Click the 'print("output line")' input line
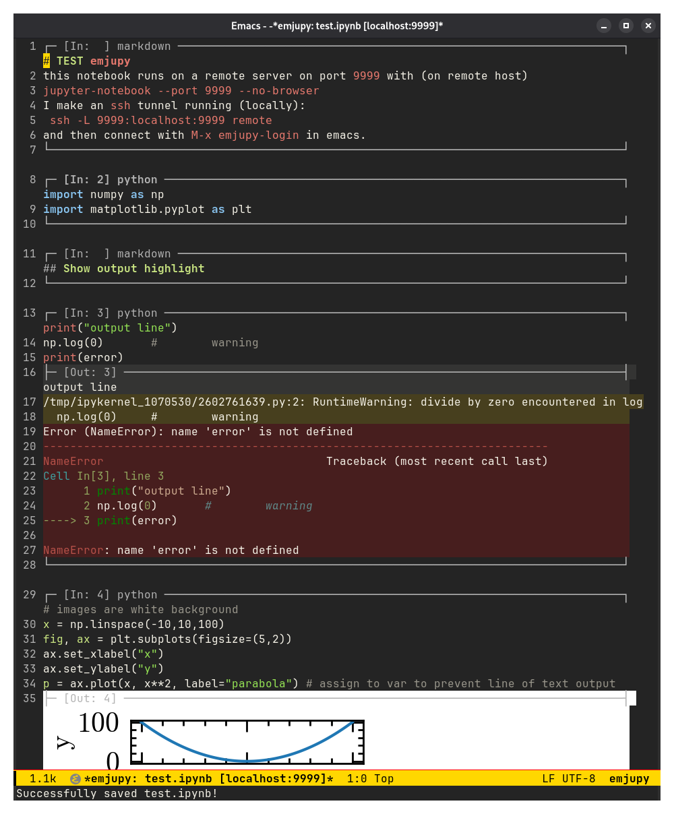674x814 pixels. coord(111,328)
